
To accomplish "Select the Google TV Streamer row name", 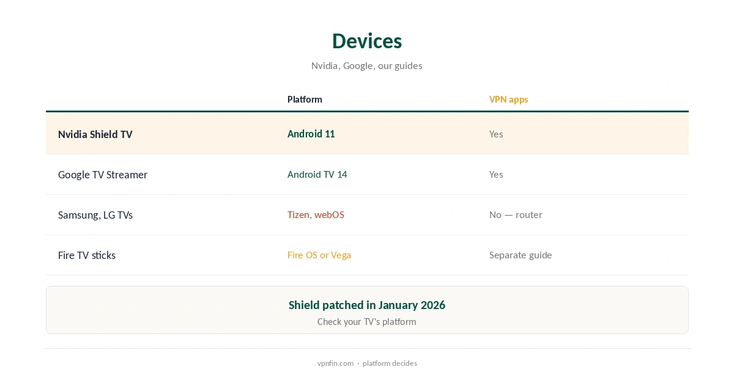I will [x=103, y=175].
